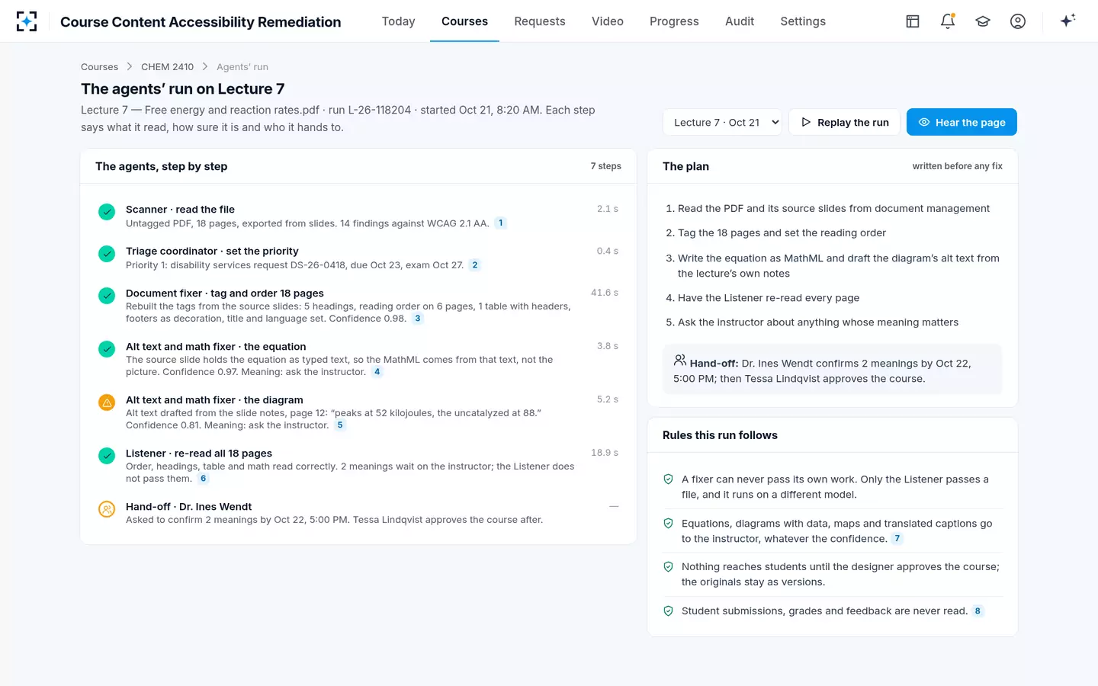Click the people icon in plan hand-off note
This screenshot has width=1098, height=686.
(679, 361)
